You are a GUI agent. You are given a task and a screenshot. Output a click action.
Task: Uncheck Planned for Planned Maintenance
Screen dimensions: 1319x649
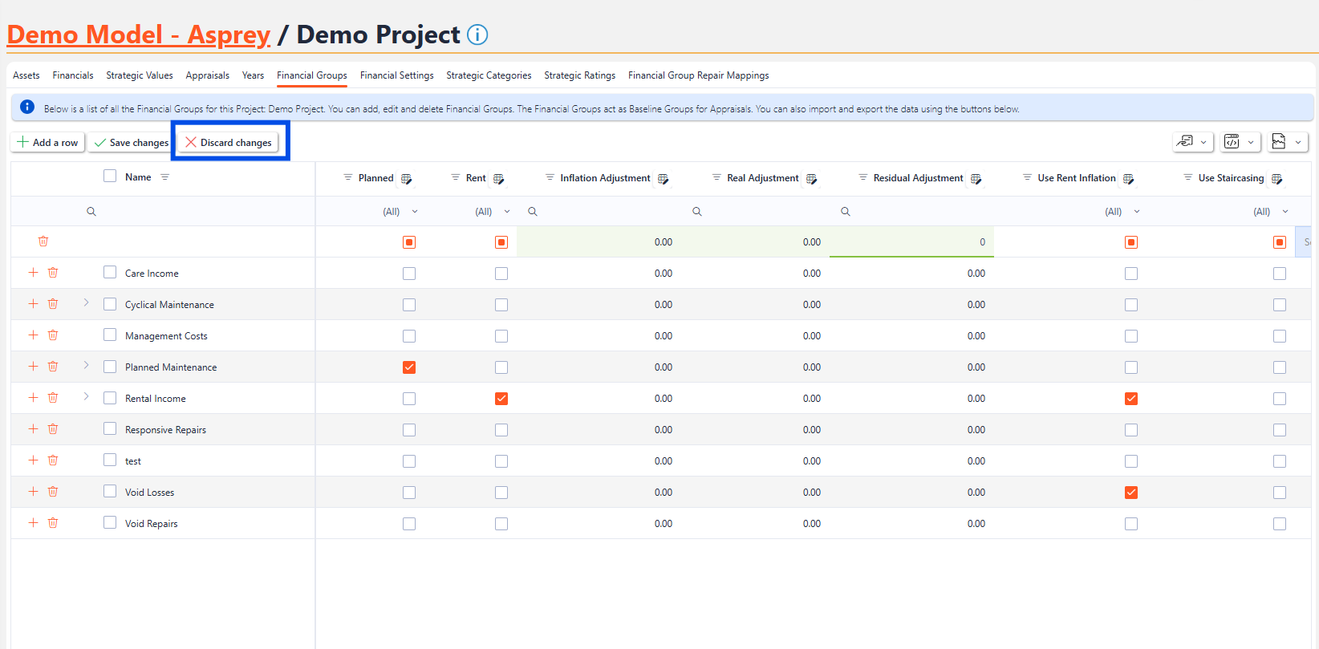(409, 367)
